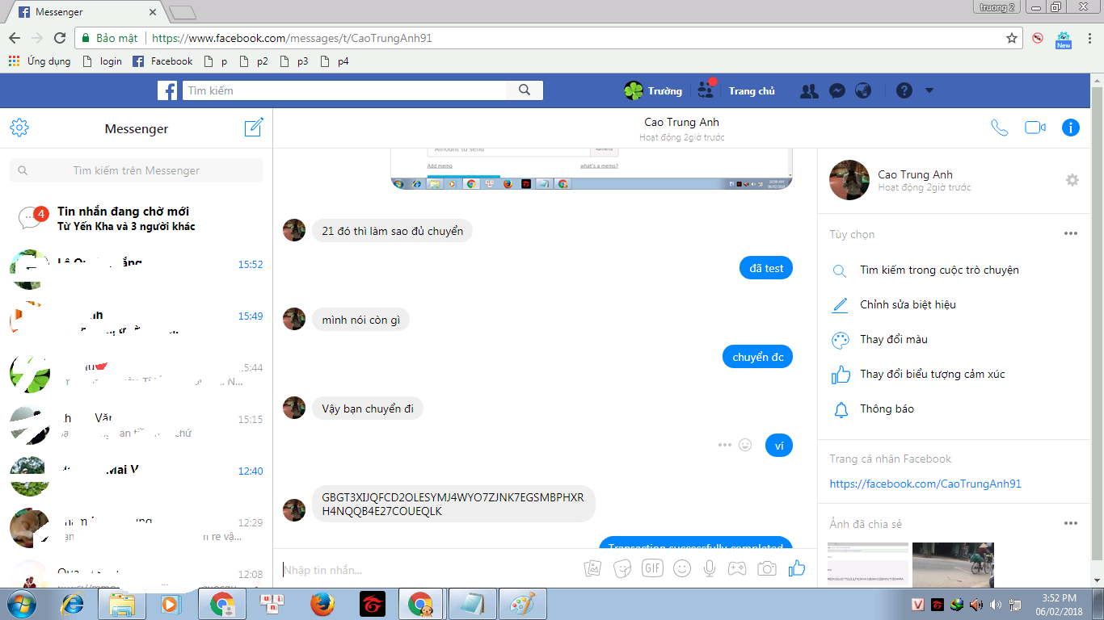Open Internet Explorer from the taskbar
The width and height of the screenshot is (1104, 620).
click(72, 604)
